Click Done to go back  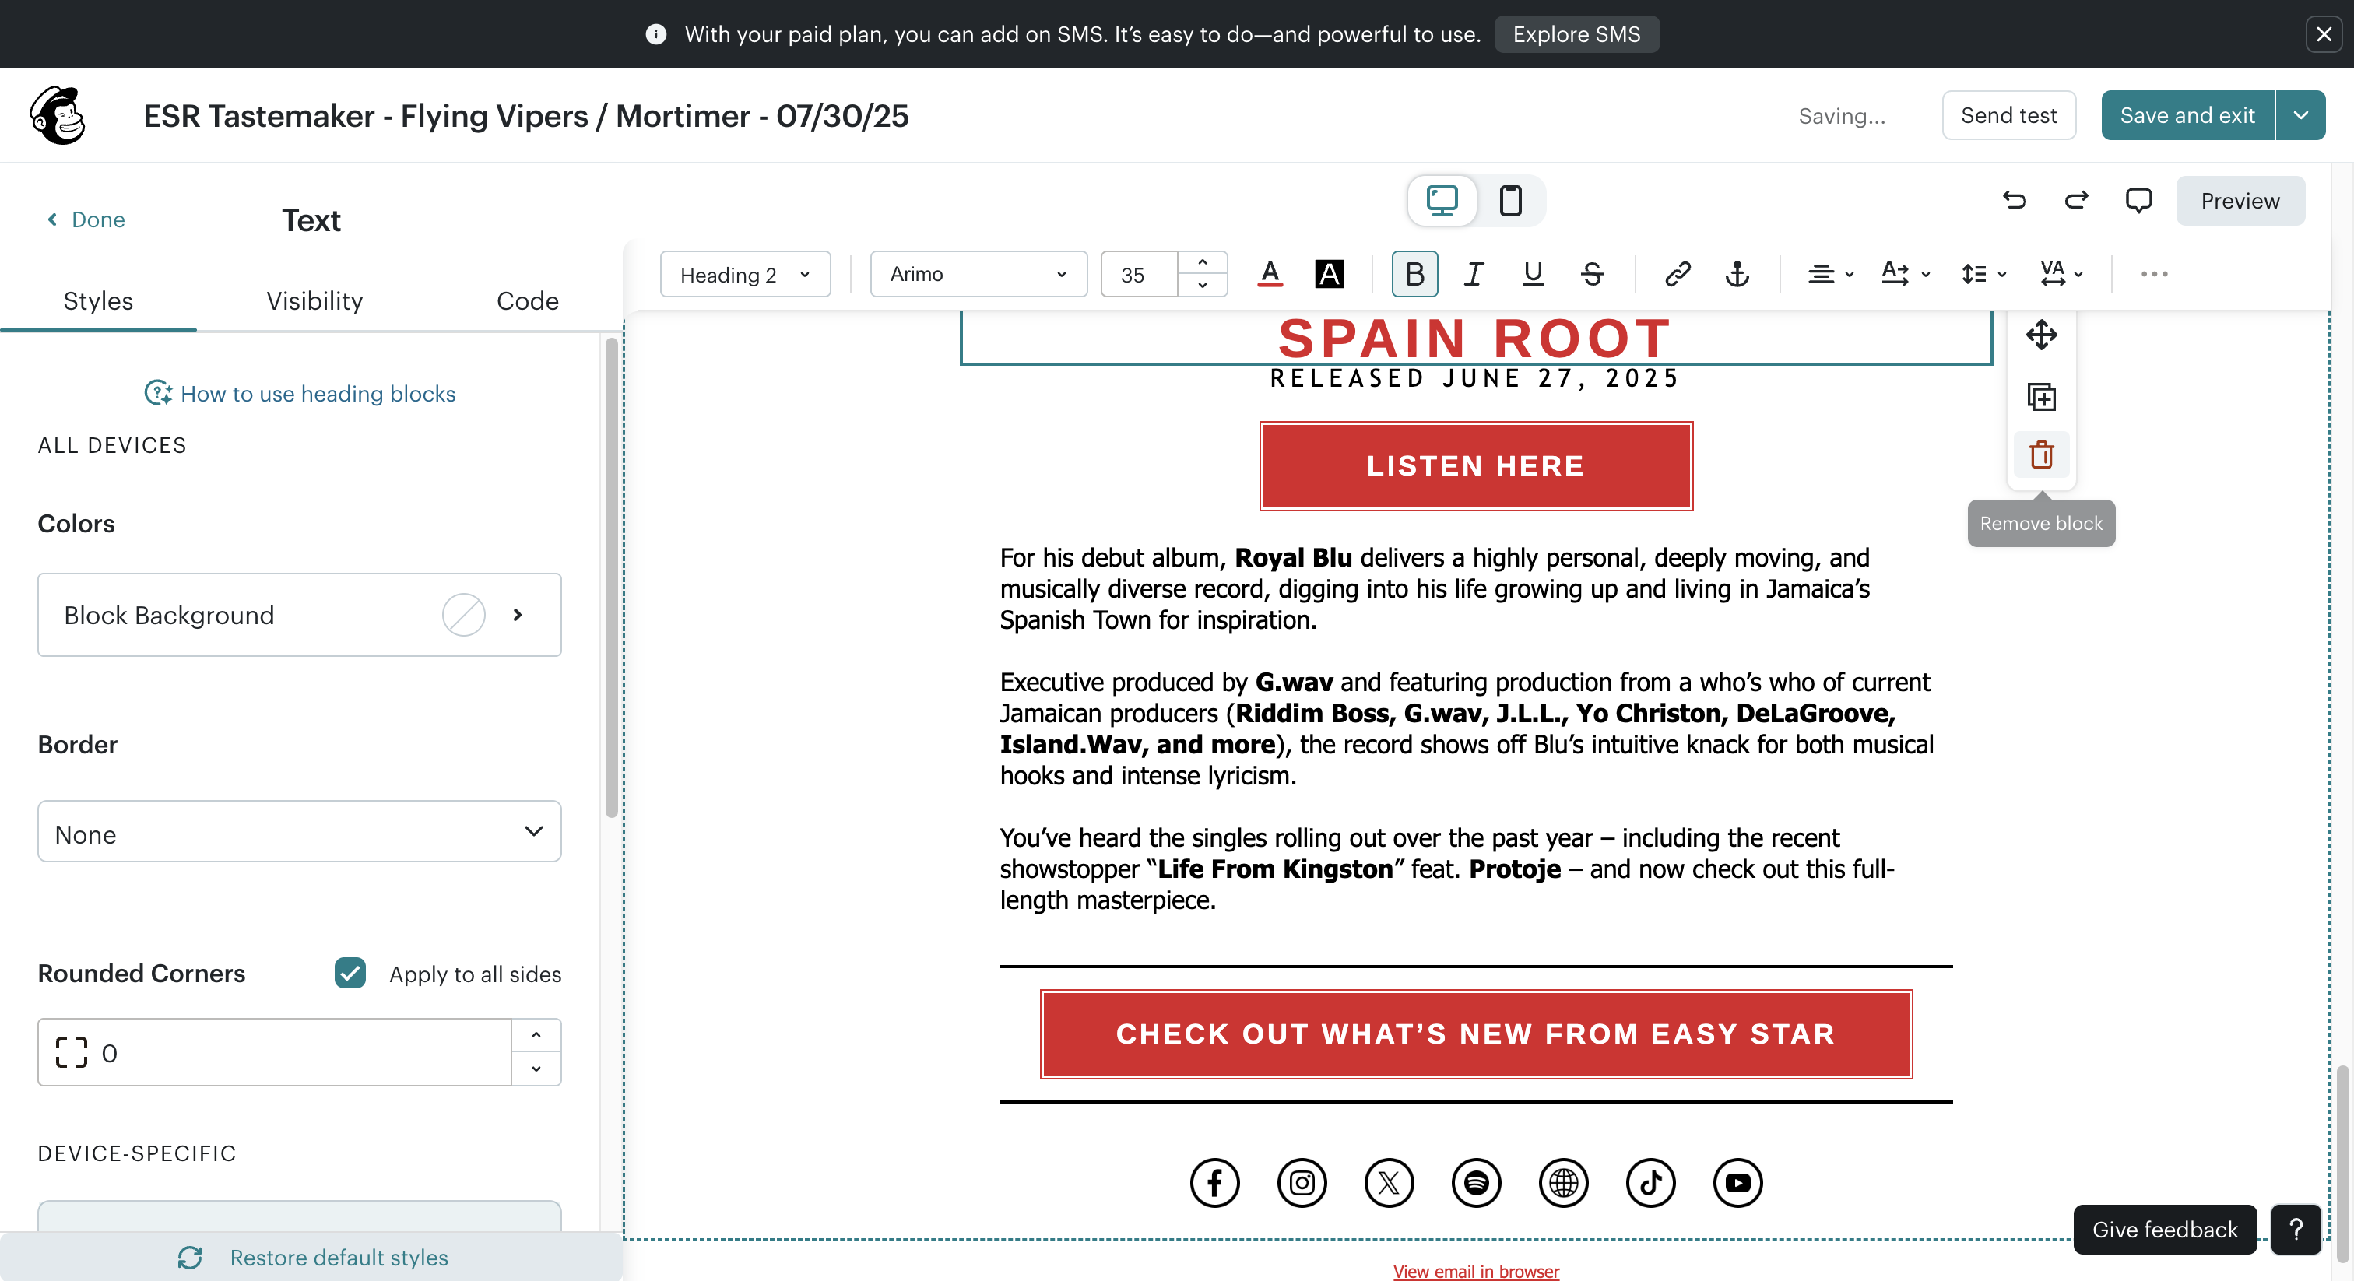pyautogui.click(x=86, y=219)
